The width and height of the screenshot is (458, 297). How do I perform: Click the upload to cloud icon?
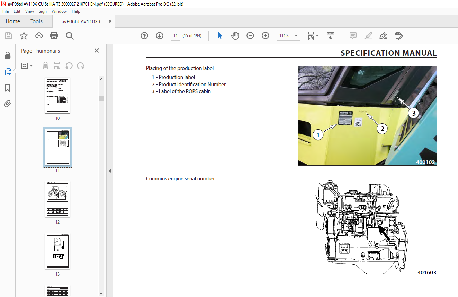(39, 36)
